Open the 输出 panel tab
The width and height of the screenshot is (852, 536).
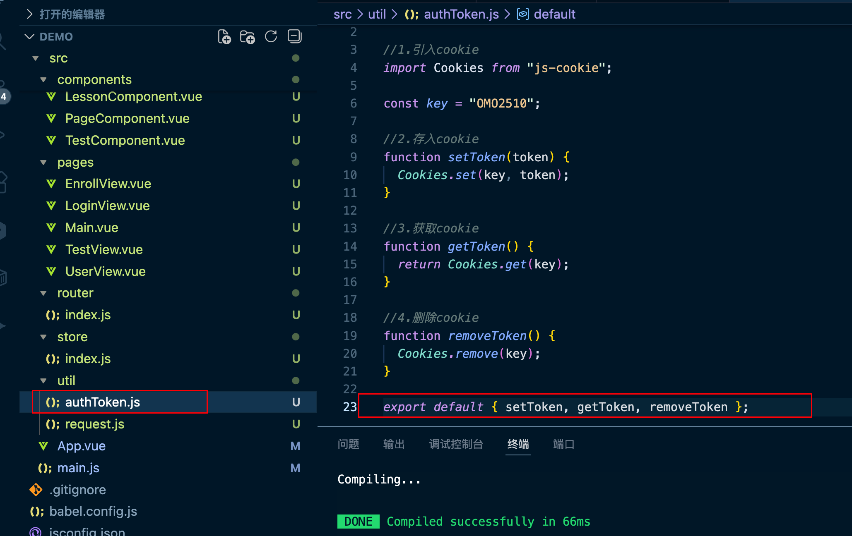click(394, 444)
